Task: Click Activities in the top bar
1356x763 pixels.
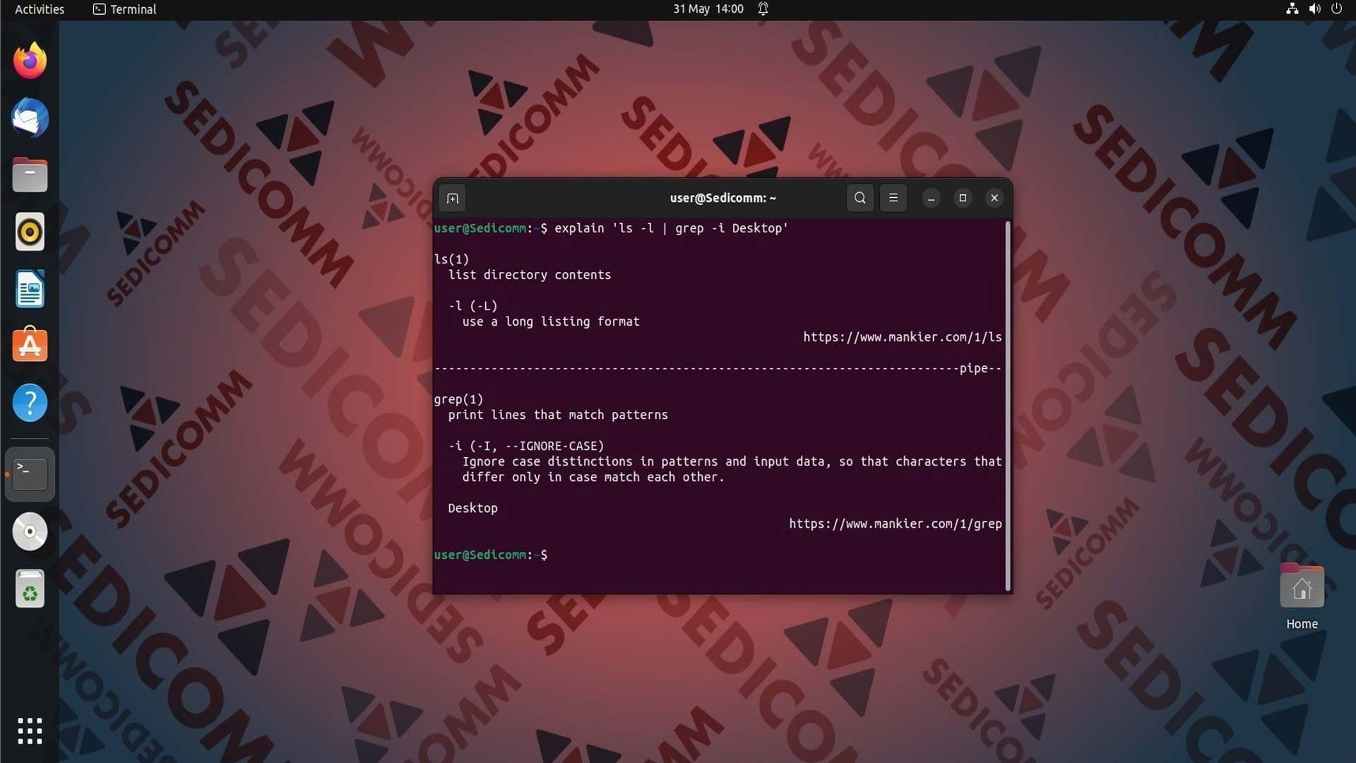Action: pyautogui.click(x=40, y=9)
